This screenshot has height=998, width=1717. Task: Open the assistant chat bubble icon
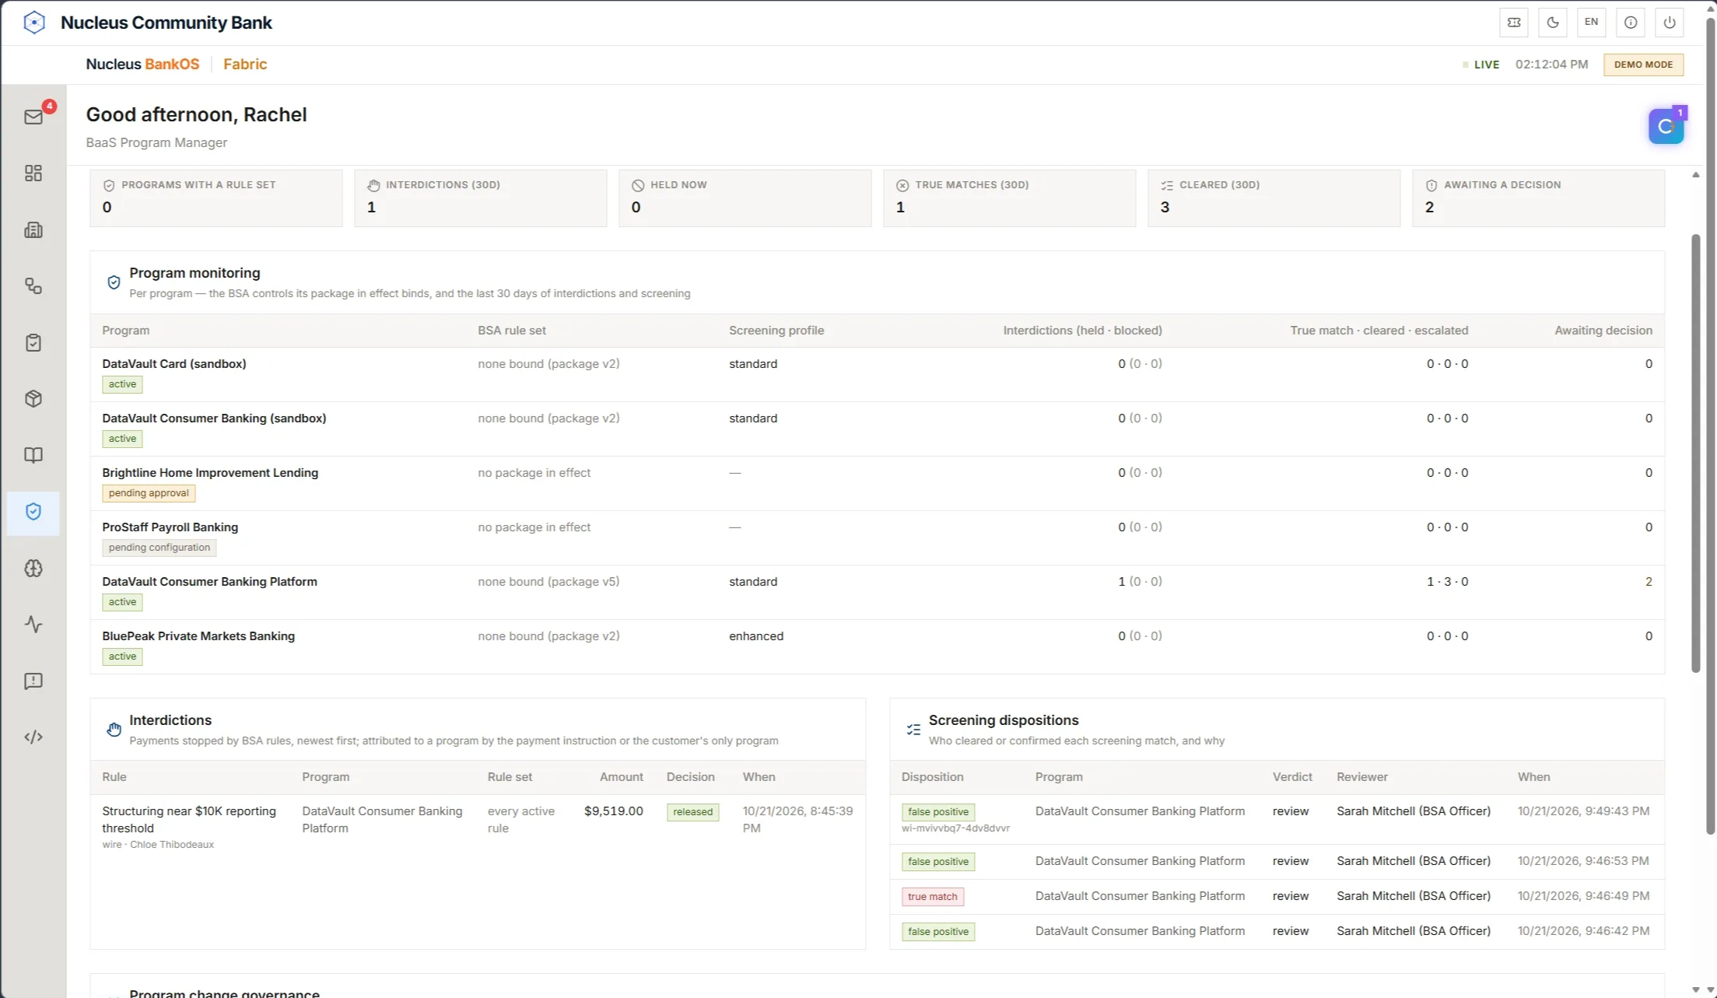[1666, 126]
